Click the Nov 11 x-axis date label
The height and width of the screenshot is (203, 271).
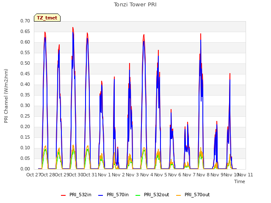pos(246,175)
